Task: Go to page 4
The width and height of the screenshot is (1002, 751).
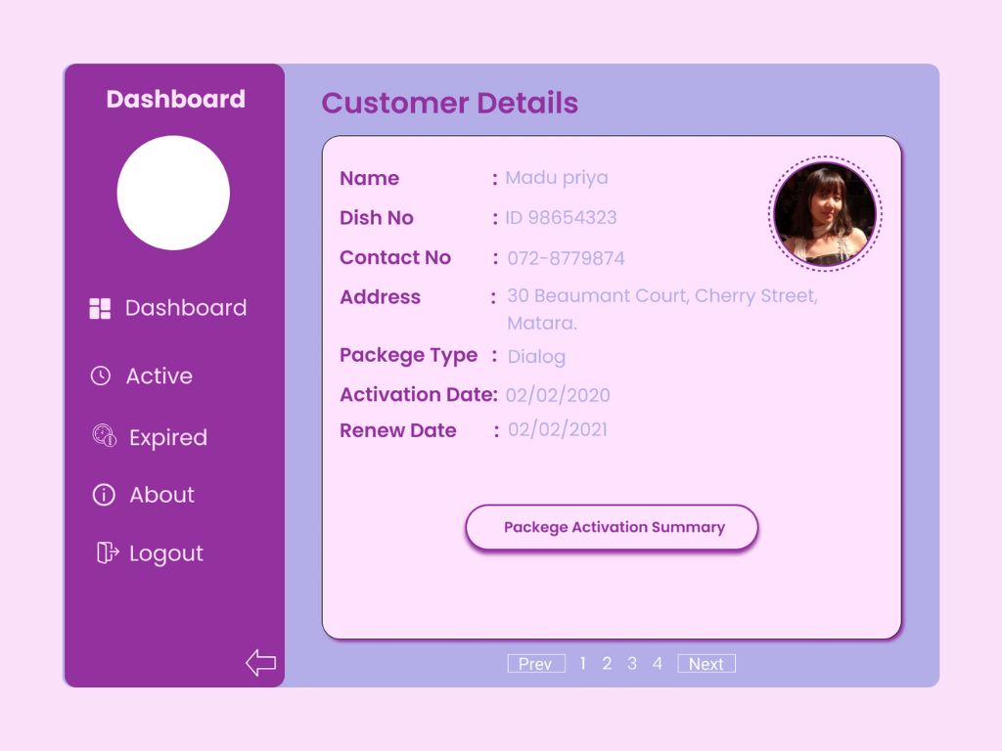Action: point(657,664)
